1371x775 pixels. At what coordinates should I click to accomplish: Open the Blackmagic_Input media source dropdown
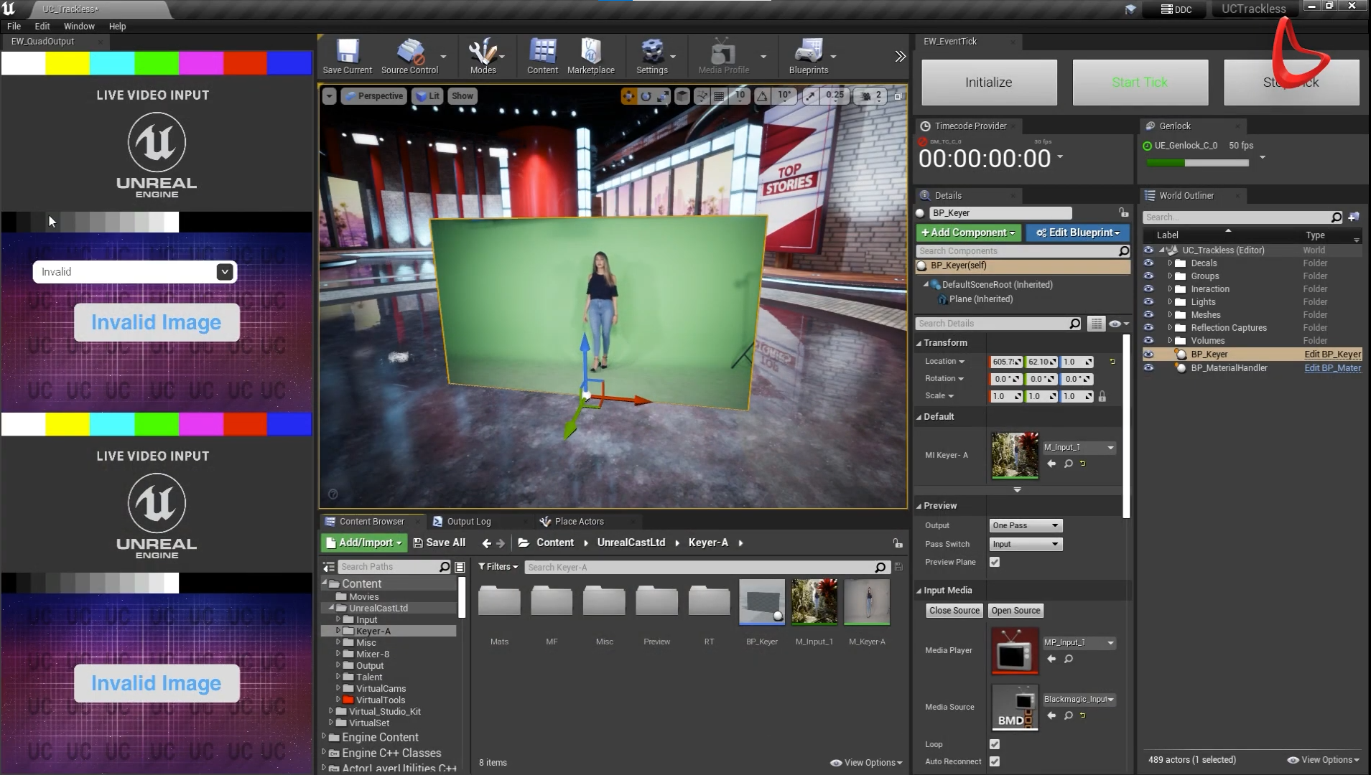[x=1079, y=700]
